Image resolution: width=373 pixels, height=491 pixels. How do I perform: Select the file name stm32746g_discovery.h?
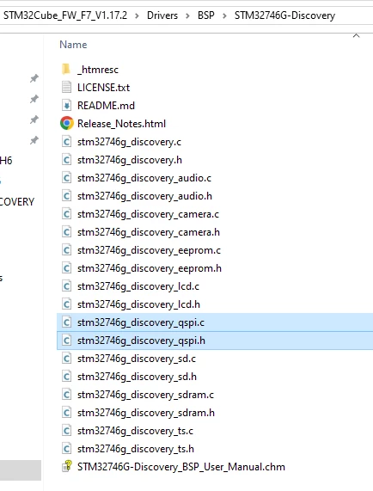(x=130, y=160)
